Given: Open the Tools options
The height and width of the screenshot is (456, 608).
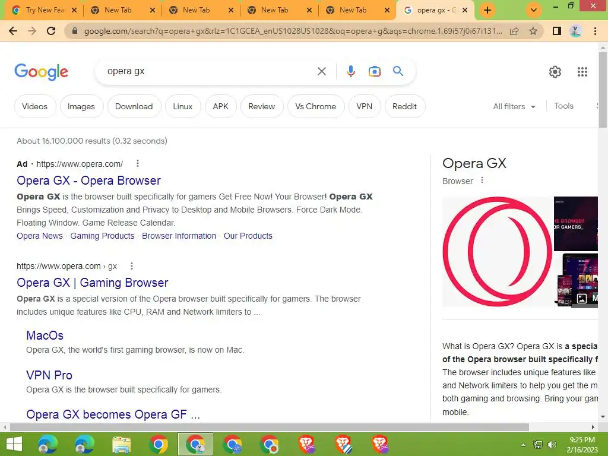Looking at the screenshot, I should (x=563, y=106).
